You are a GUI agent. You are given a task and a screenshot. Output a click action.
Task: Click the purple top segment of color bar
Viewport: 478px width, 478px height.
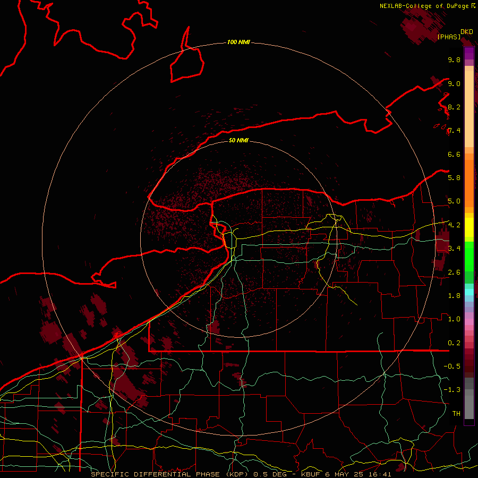pos(469,53)
